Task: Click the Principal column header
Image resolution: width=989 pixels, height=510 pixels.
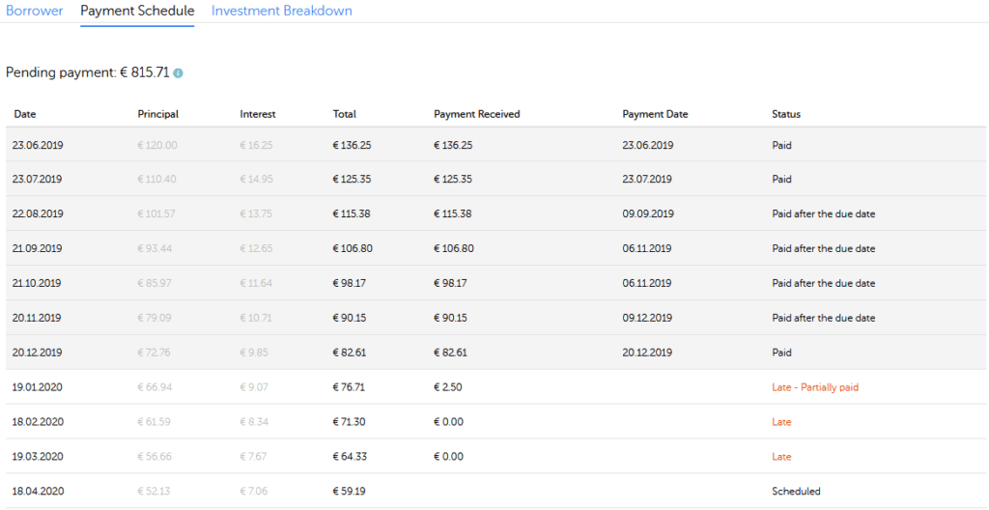Action: pyautogui.click(x=157, y=114)
